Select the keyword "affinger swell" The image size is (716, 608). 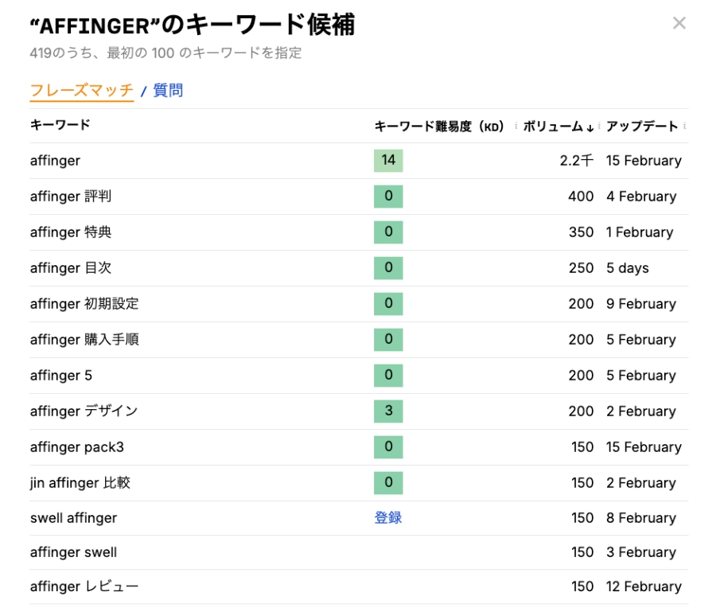click(x=73, y=552)
